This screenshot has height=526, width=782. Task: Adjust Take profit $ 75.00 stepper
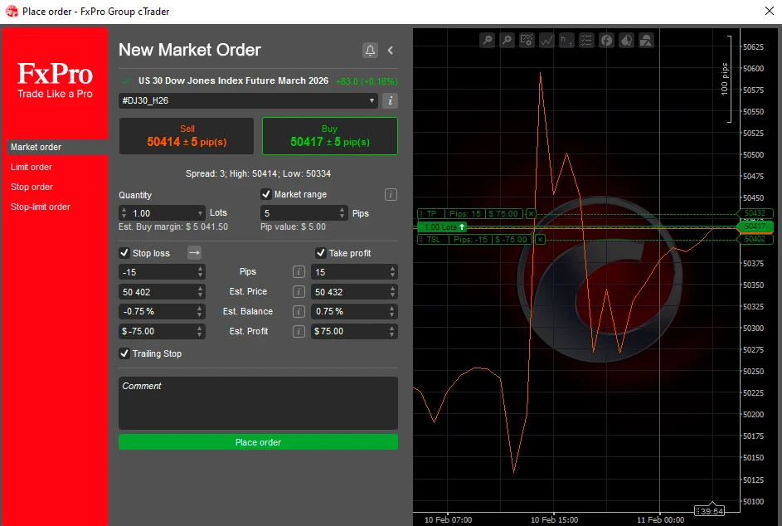pyautogui.click(x=392, y=331)
